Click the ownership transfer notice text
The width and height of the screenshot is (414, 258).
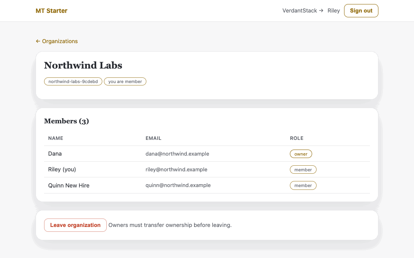click(170, 225)
